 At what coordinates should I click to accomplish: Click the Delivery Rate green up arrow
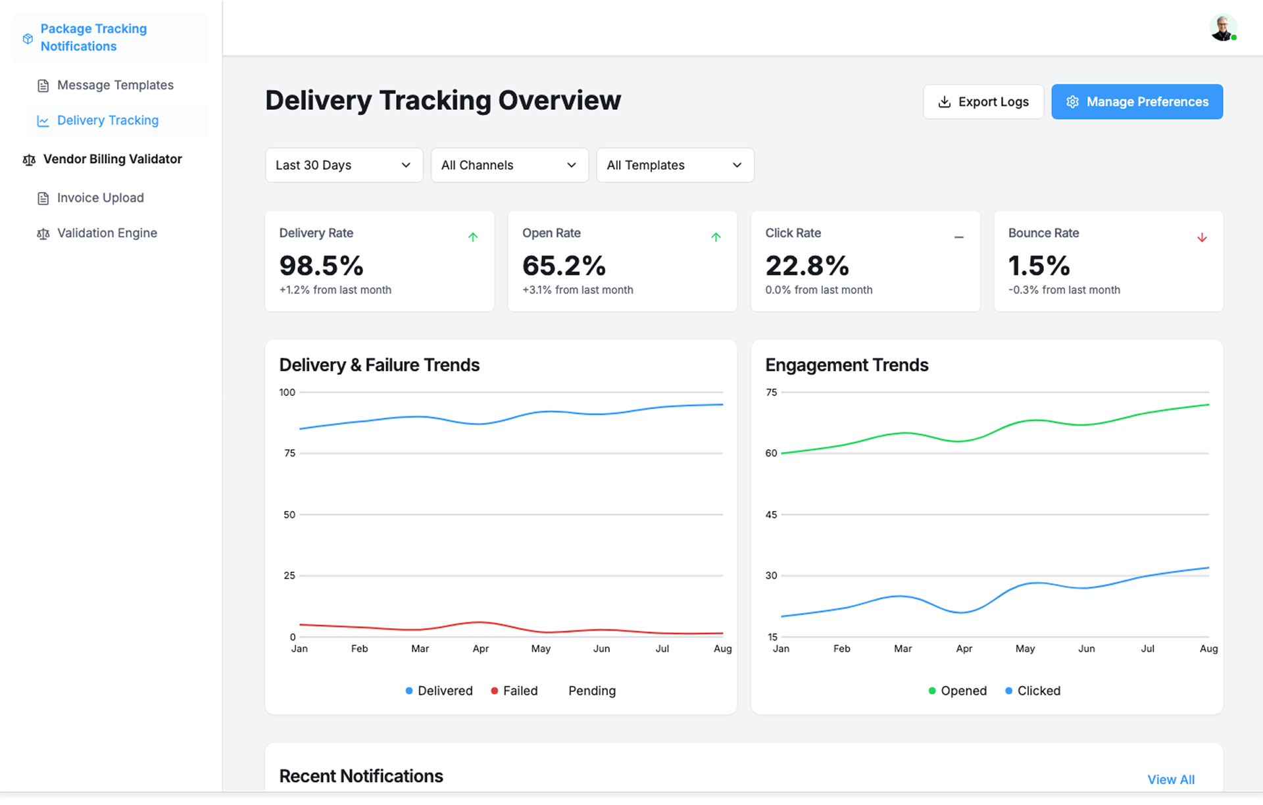[x=473, y=237]
